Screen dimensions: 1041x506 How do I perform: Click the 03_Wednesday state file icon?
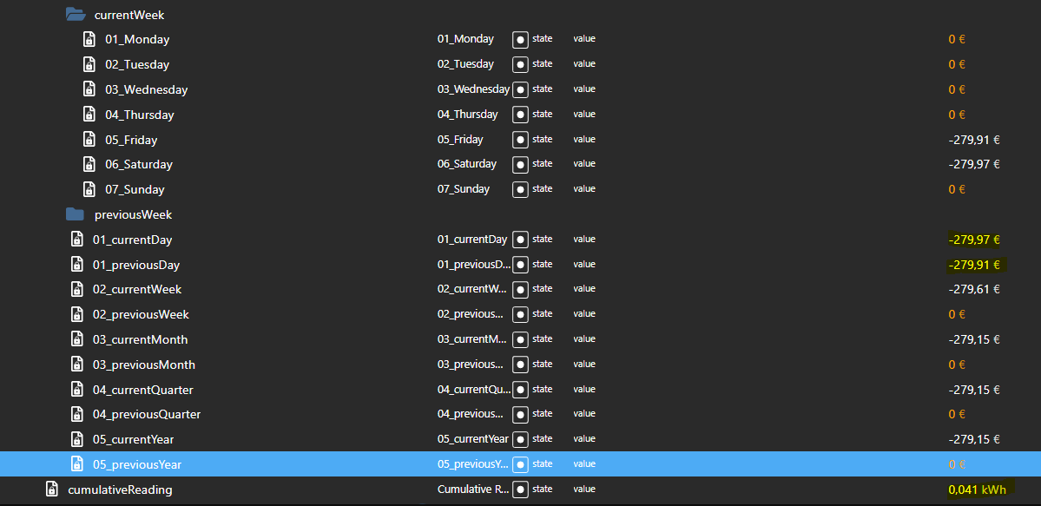(x=89, y=89)
